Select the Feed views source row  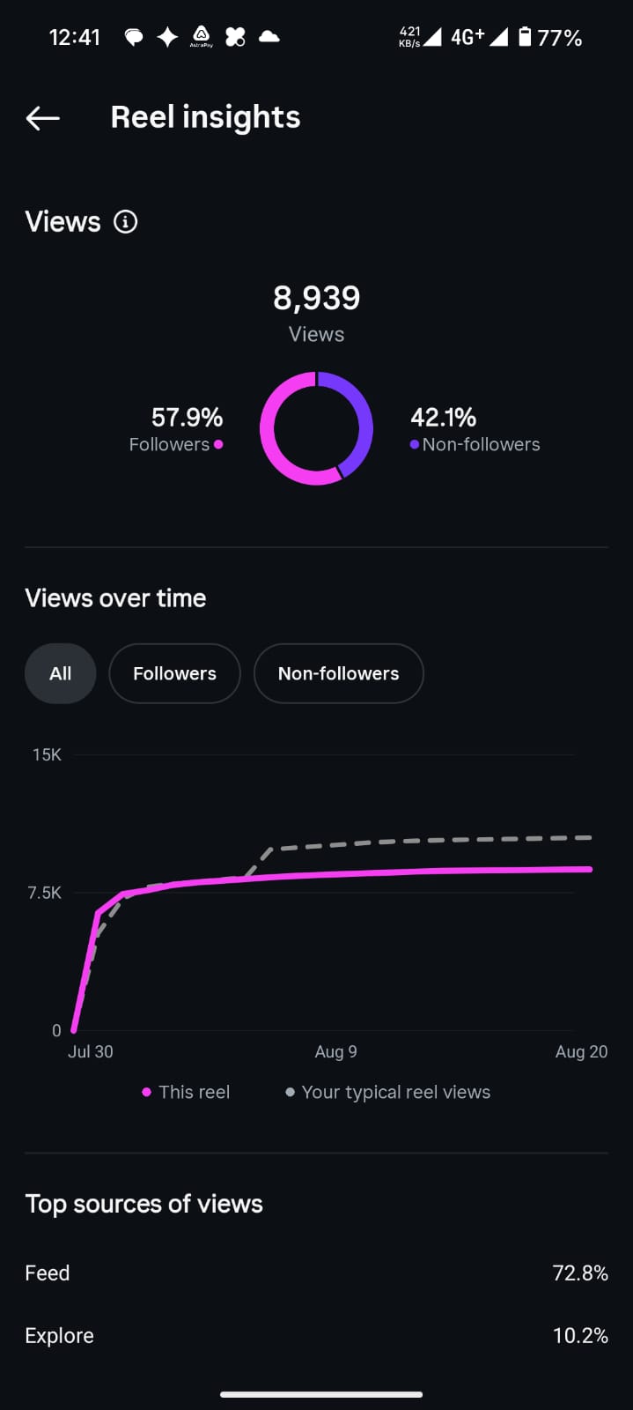click(316, 1273)
